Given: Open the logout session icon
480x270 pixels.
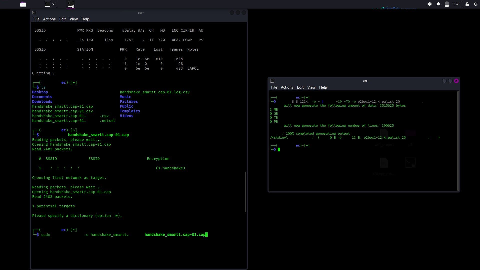Looking at the screenshot, I should (x=476, y=4).
